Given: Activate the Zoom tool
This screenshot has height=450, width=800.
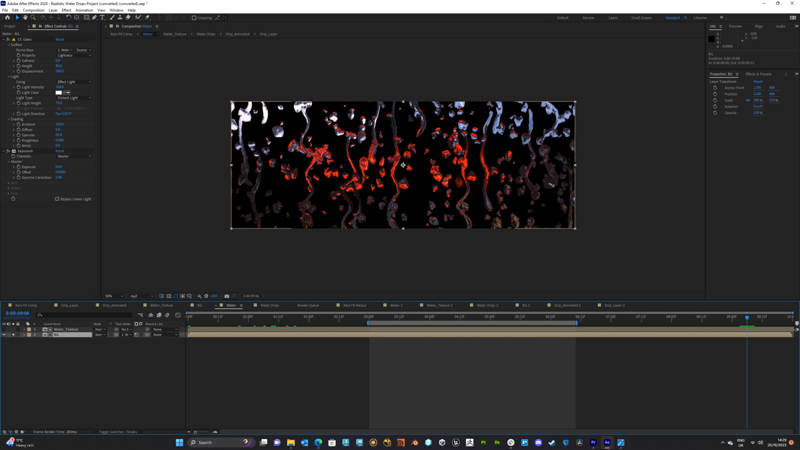Looking at the screenshot, I should click(x=33, y=17).
